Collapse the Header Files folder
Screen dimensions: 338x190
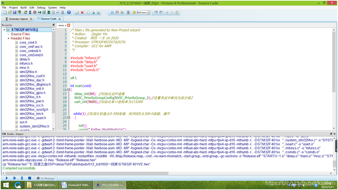coord(8,39)
